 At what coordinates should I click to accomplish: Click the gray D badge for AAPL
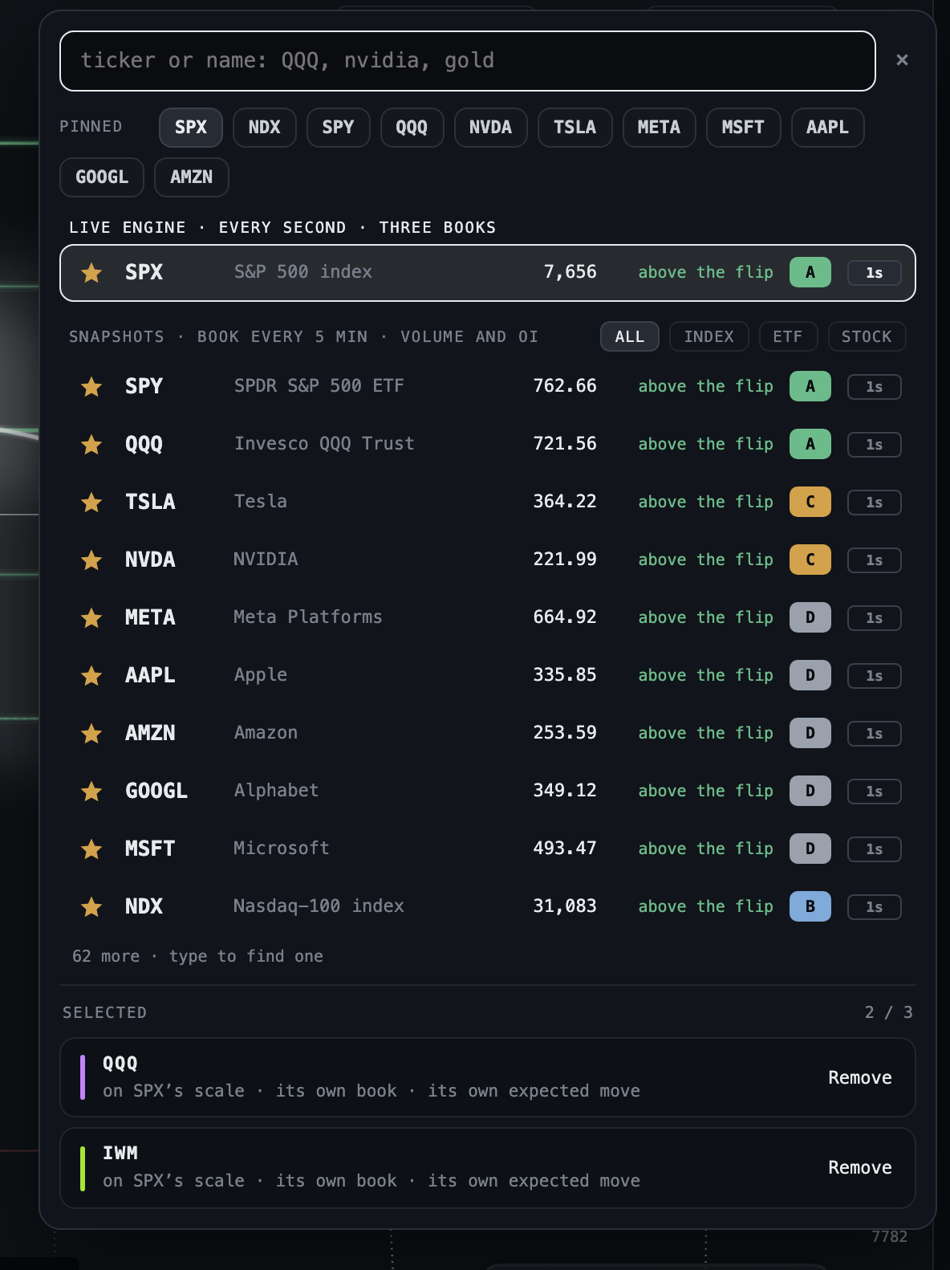(810, 676)
